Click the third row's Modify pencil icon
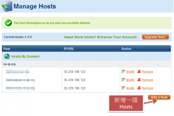Screen dimensions: 174x116 coord(123,88)
